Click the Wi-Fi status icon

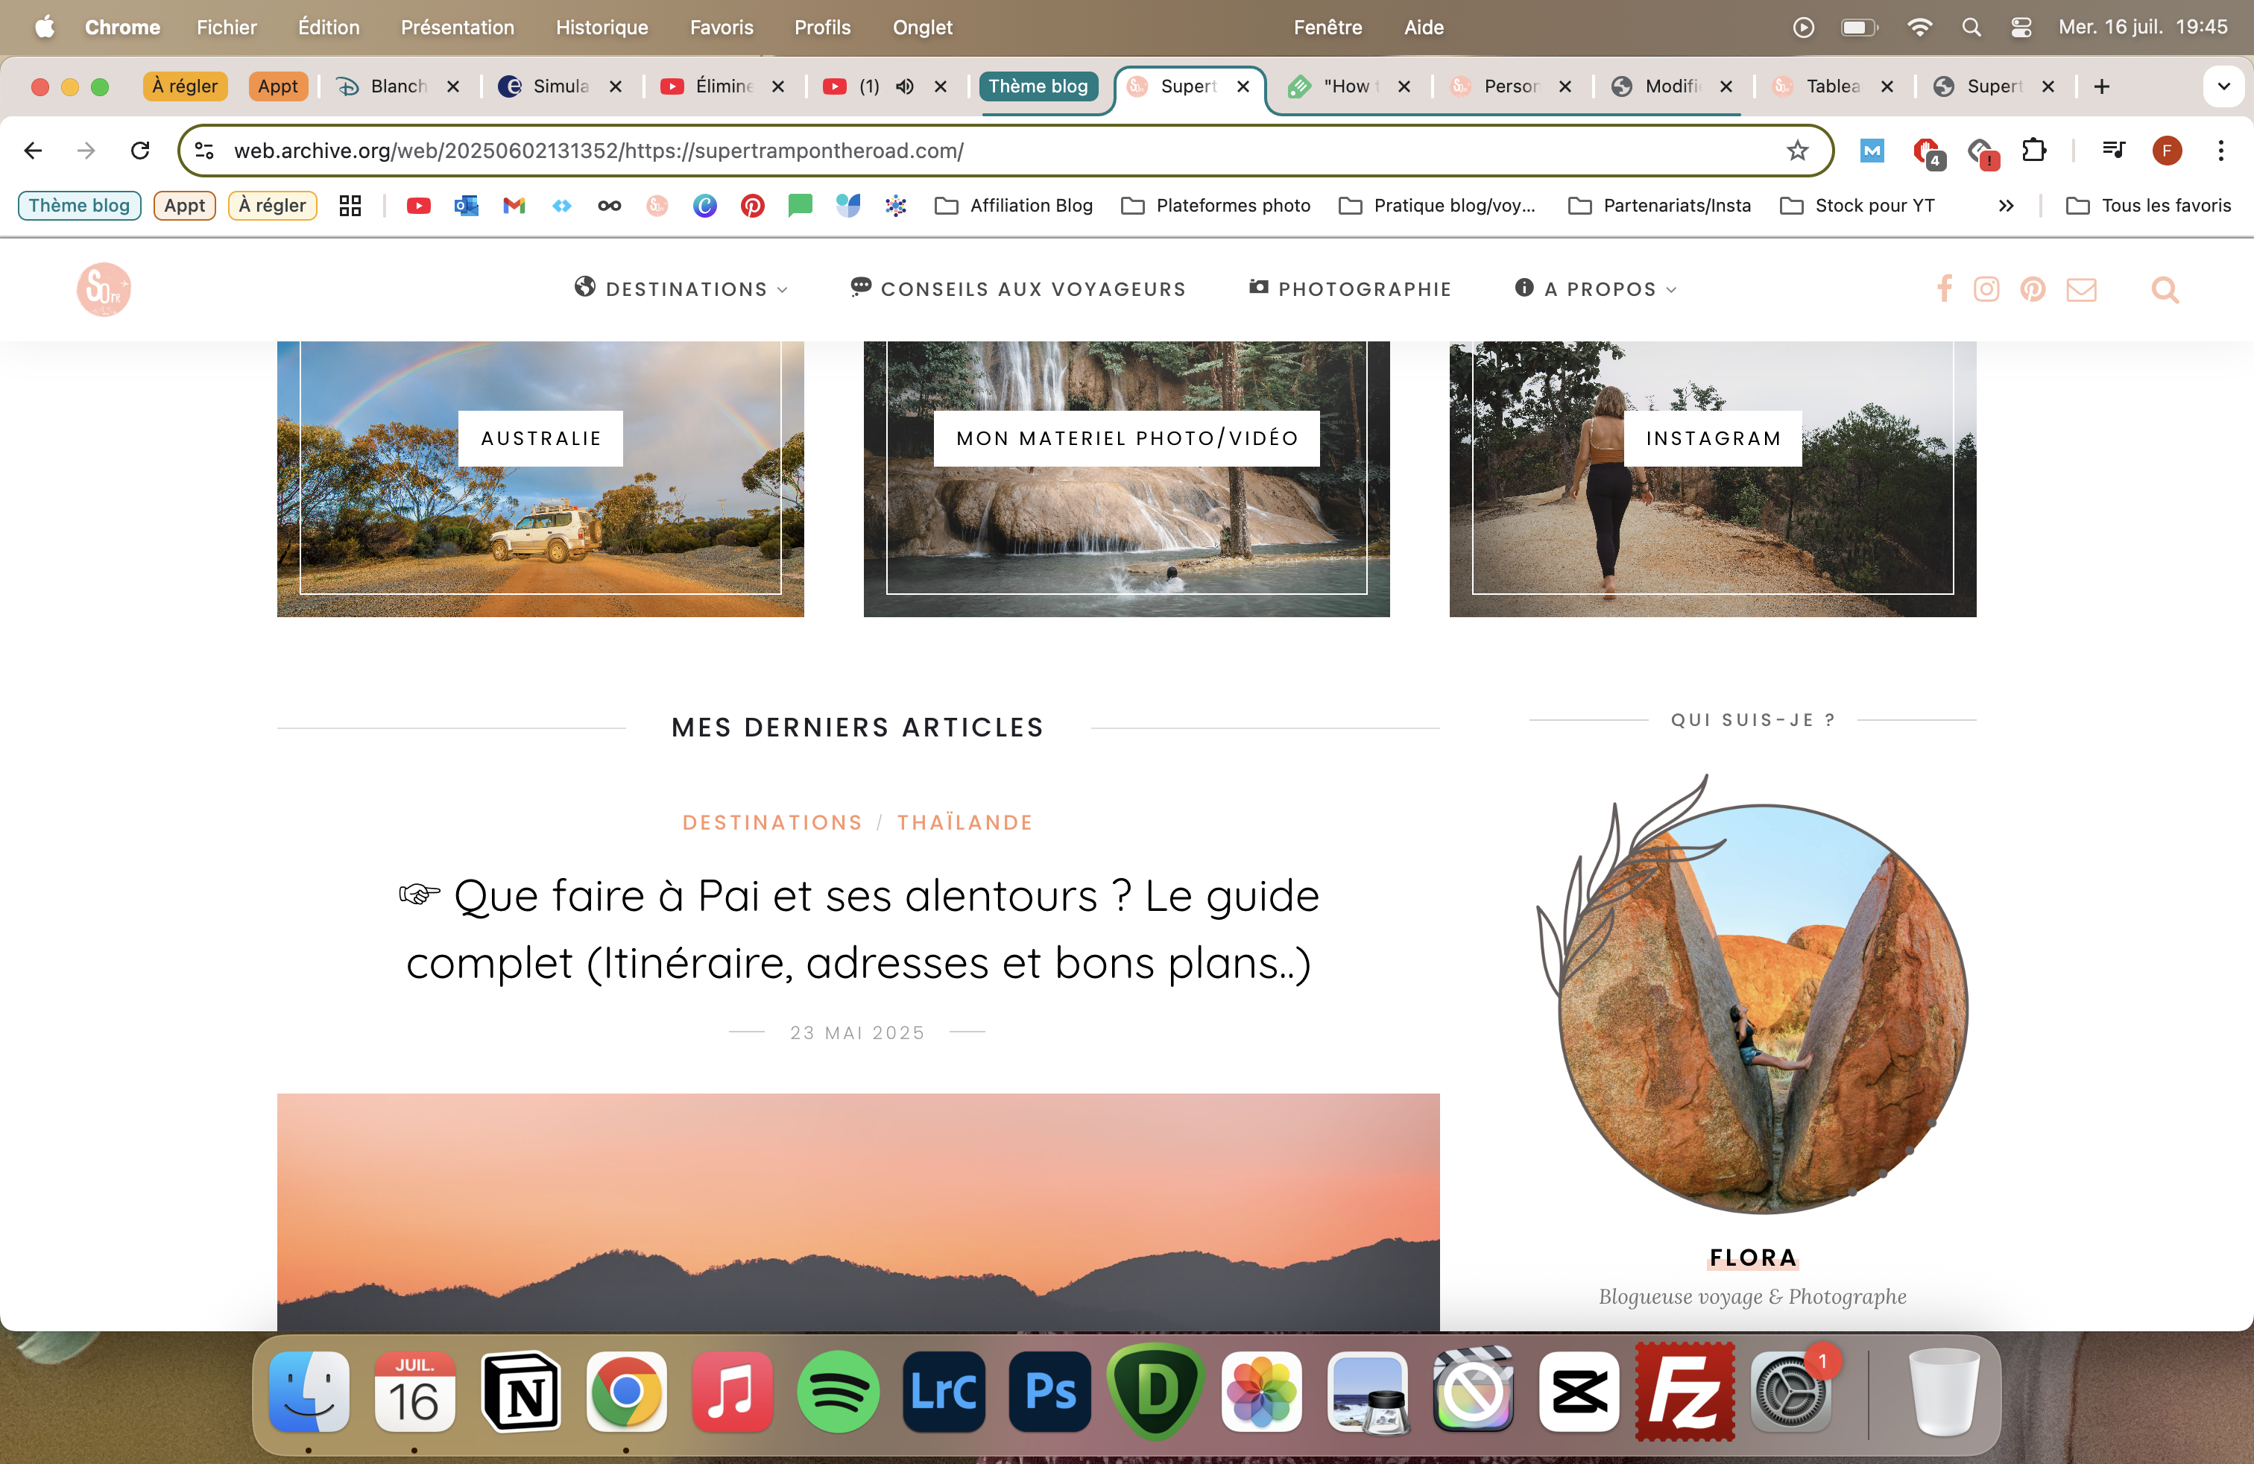(x=1919, y=28)
